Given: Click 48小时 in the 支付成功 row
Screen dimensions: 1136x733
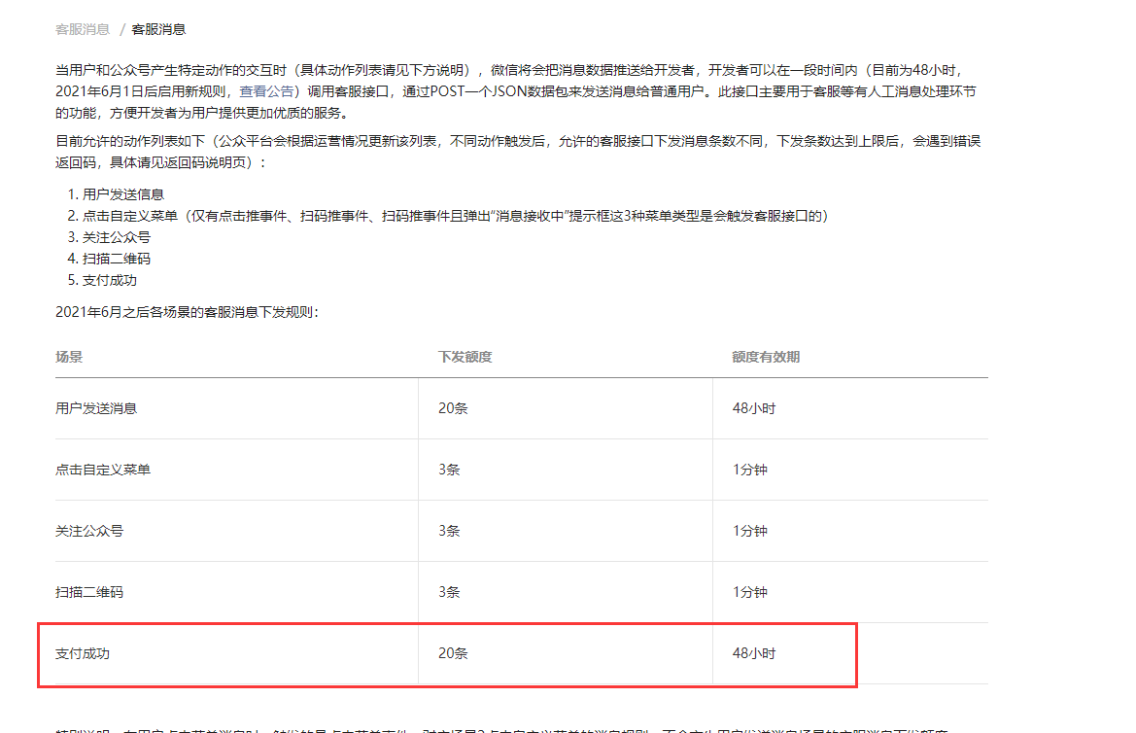Looking at the screenshot, I should pyautogui.click(x=754, y=653).
